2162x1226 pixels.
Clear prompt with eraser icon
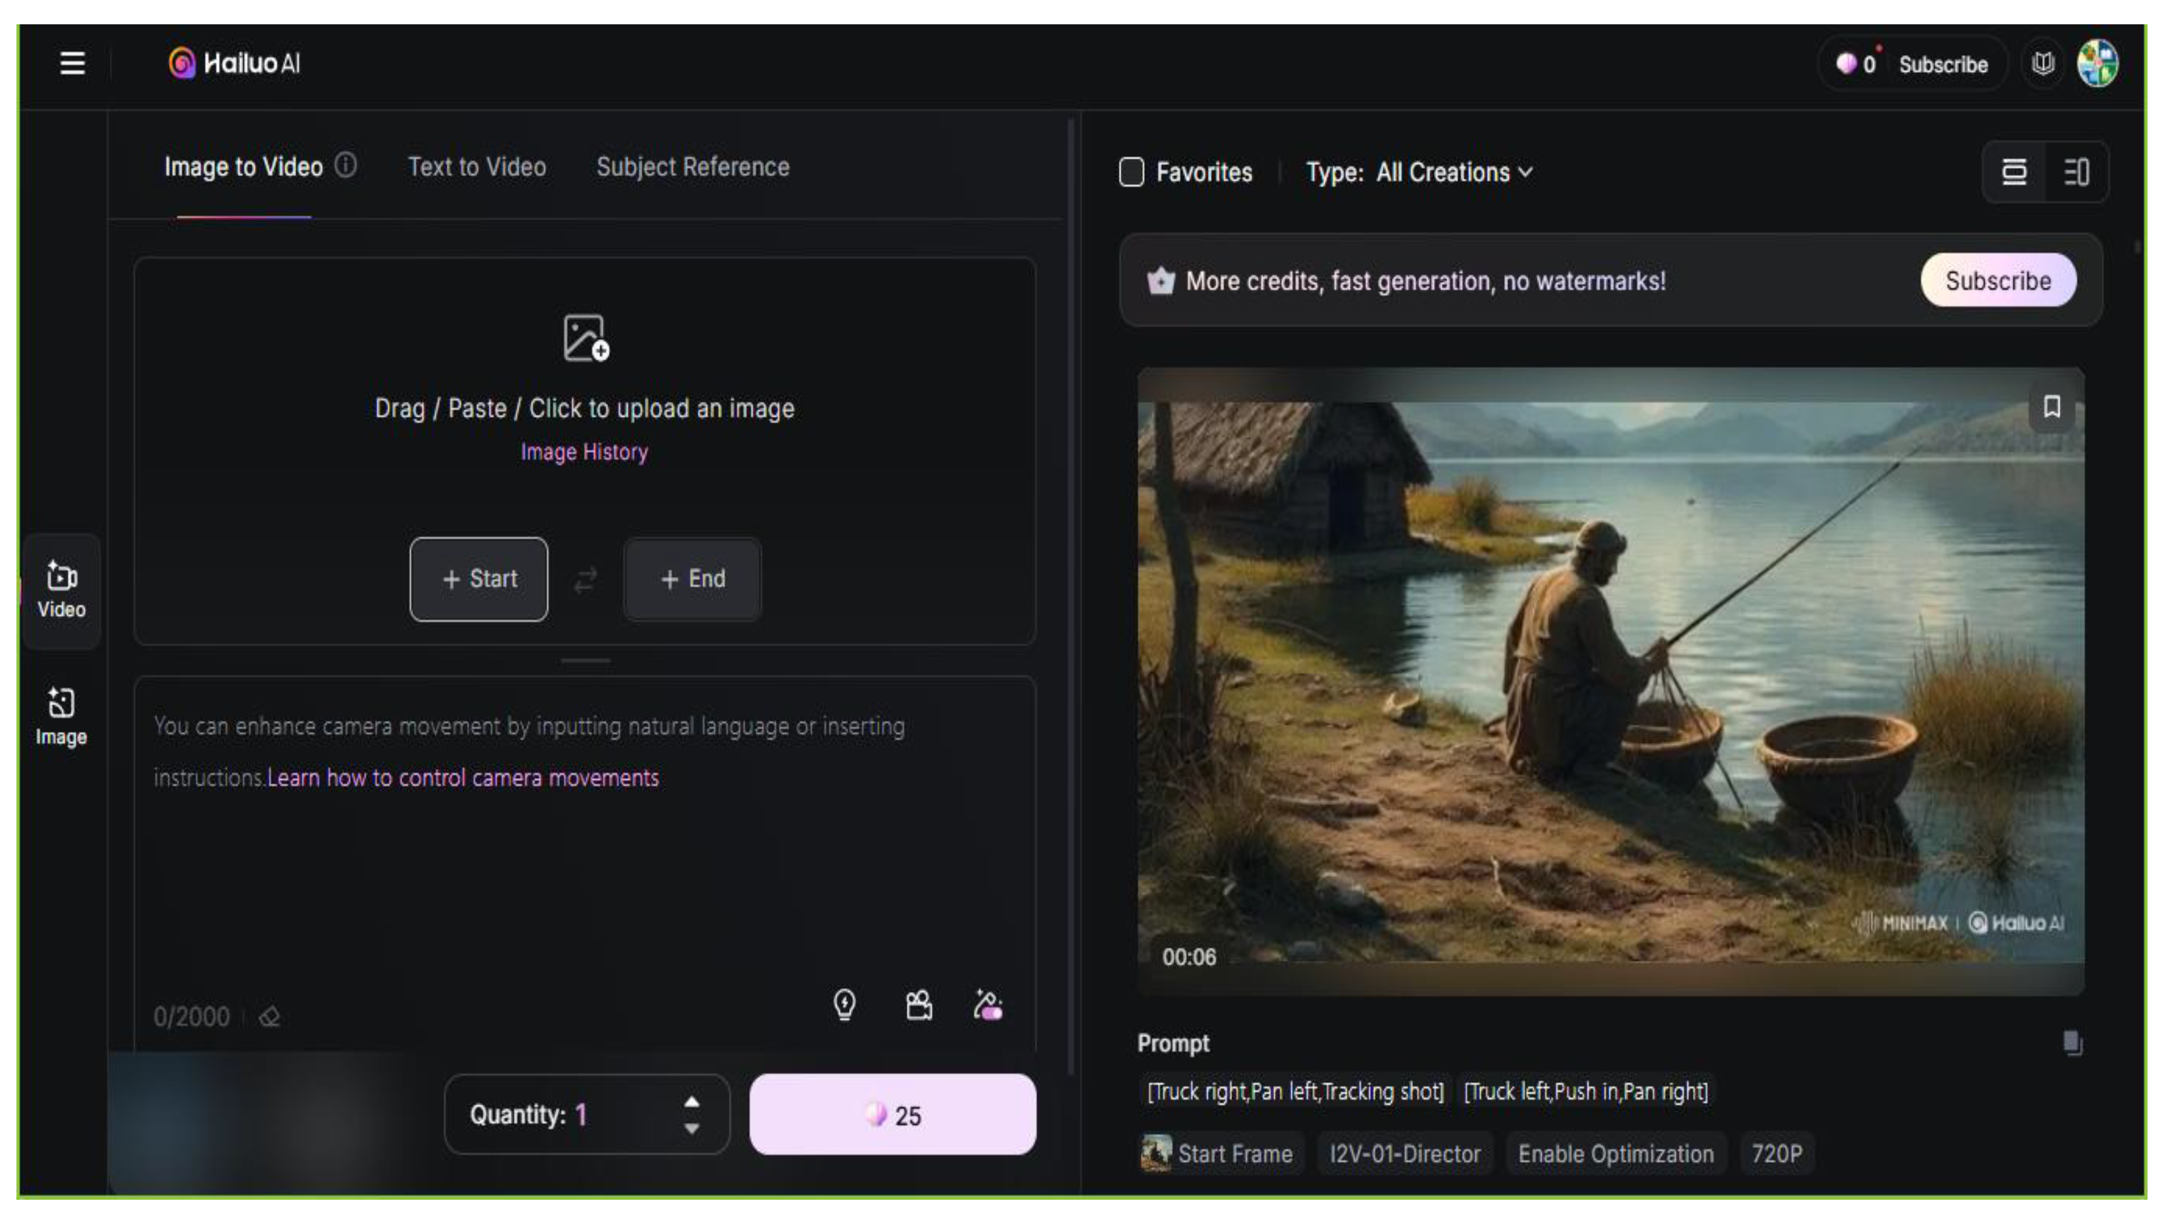click(x=269, y=1017)
